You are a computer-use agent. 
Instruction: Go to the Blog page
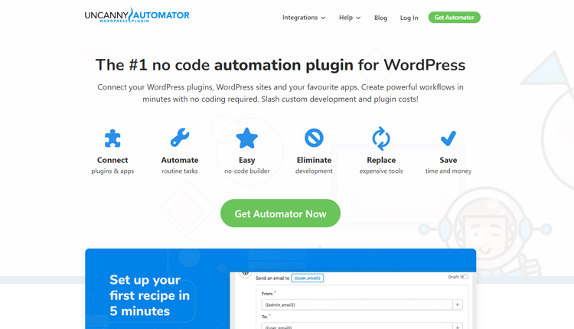380,18
